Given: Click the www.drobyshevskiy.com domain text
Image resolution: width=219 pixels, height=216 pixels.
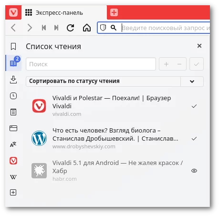Looking at the screenshot, I should click(84, 146).
